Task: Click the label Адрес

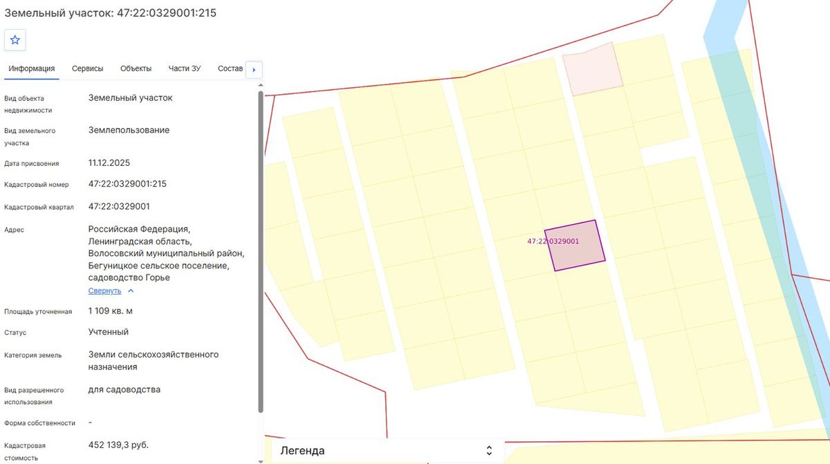Action: 14,230
